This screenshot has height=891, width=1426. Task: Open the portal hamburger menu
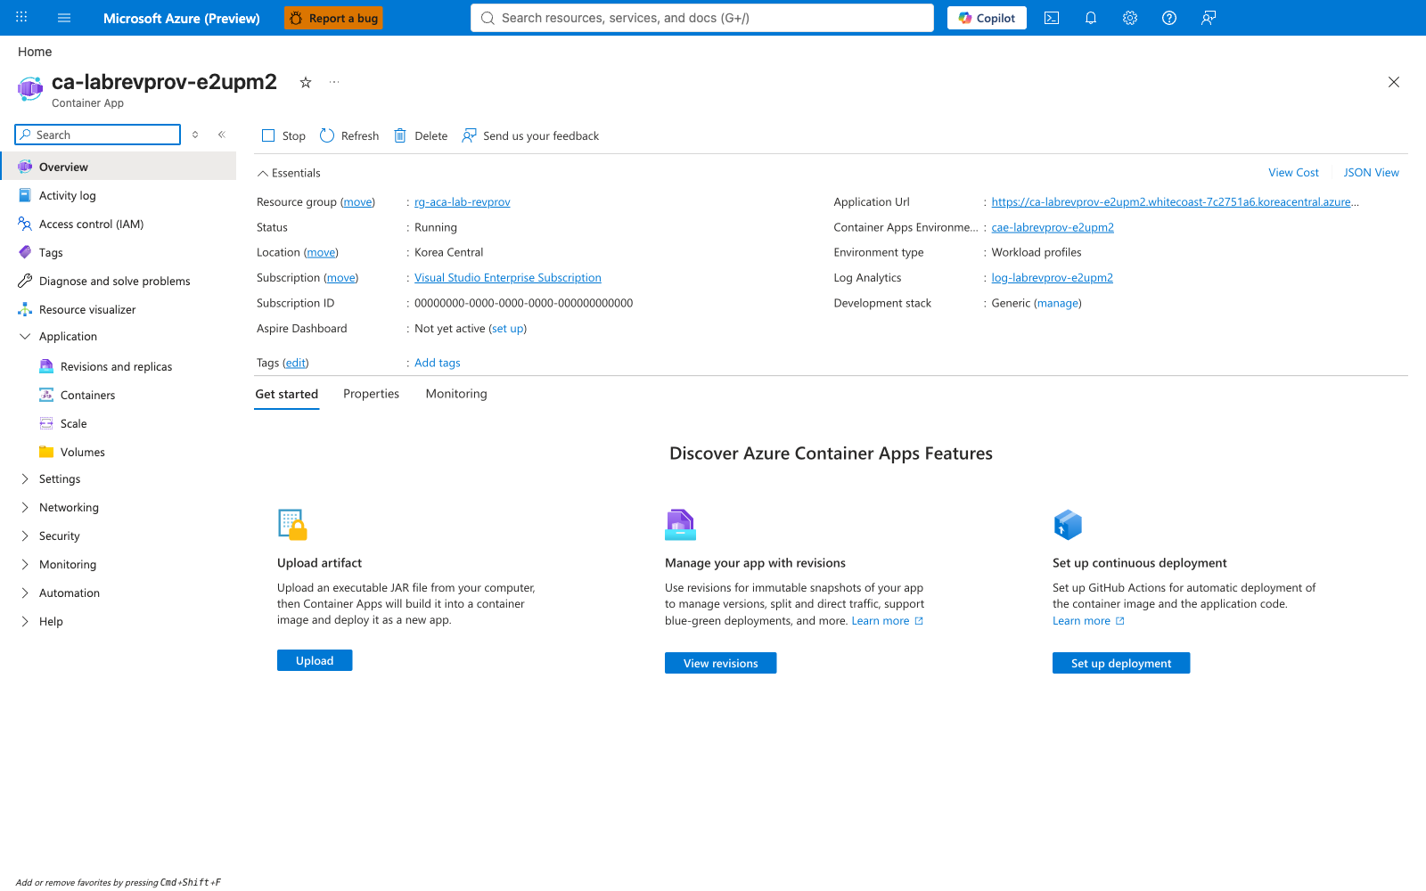tap(64, 18)
